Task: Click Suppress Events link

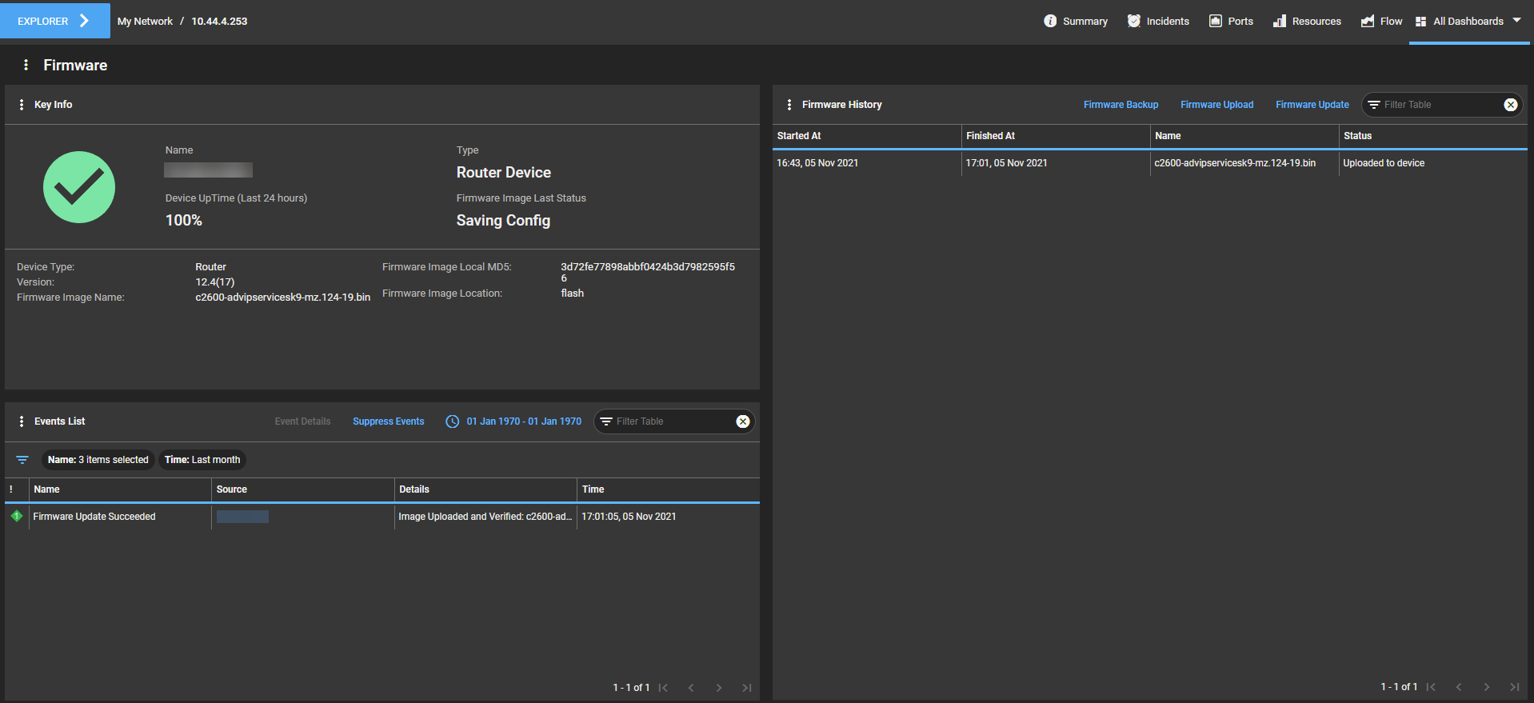Action: [x=388, y=421]
